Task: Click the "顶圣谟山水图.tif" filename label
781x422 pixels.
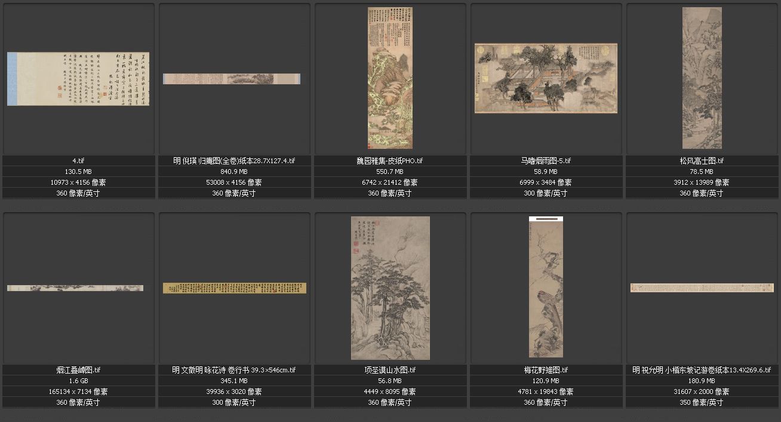Action: 390,370
